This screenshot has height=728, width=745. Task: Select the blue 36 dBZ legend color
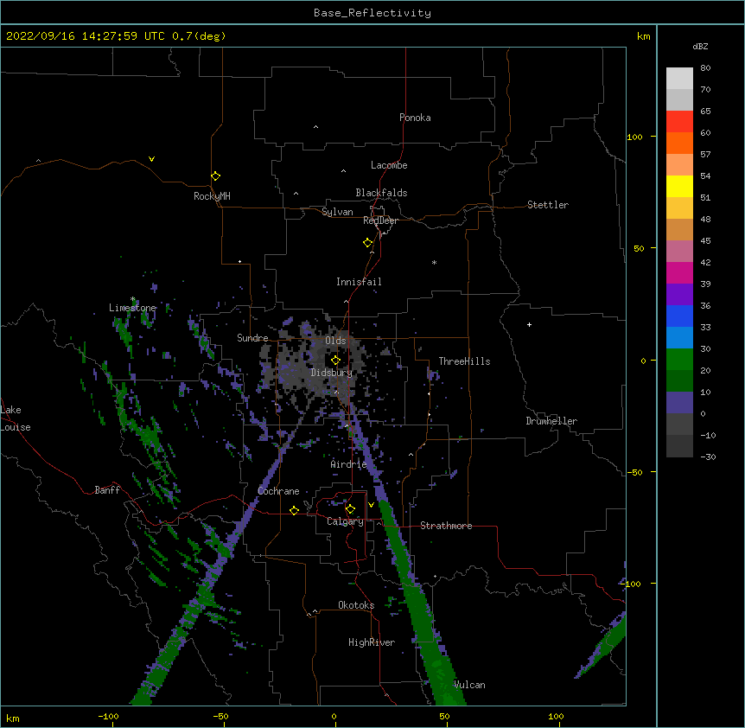tap(679, 316)
